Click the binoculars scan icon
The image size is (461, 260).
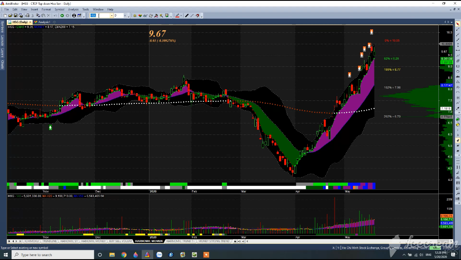145,16
